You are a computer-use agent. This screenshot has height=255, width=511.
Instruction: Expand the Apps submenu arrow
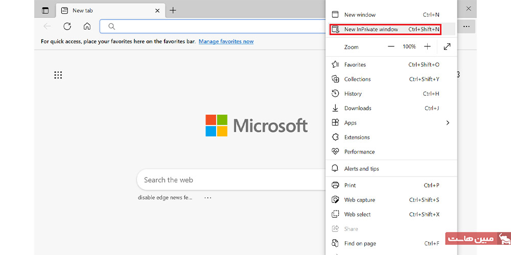(x=448, y=122)
